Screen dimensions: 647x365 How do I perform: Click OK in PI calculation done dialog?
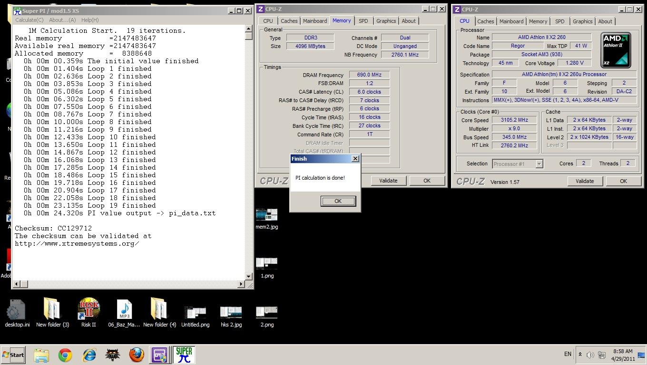tap(338, 201)
